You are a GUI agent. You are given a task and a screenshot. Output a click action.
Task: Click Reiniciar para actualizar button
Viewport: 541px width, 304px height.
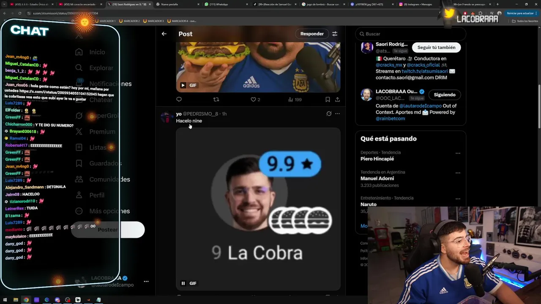tap(523, 14)
